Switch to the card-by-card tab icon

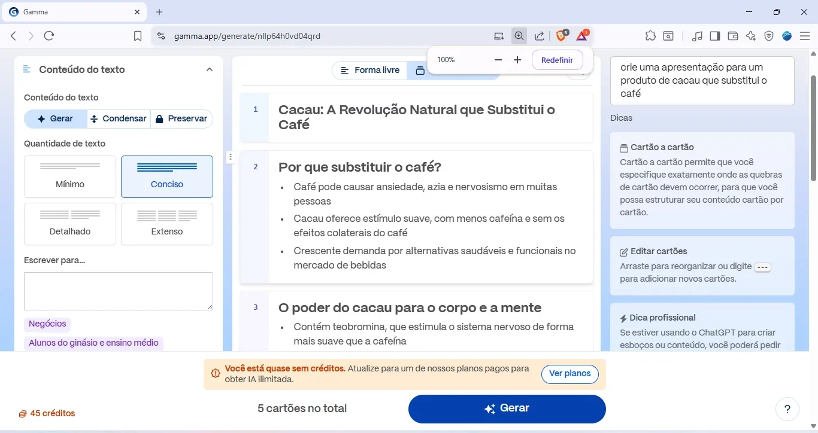420,71
